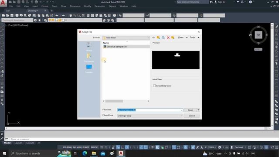Click the AutoCAD application menu logo

pyautogui.click(x=3, y=3)
